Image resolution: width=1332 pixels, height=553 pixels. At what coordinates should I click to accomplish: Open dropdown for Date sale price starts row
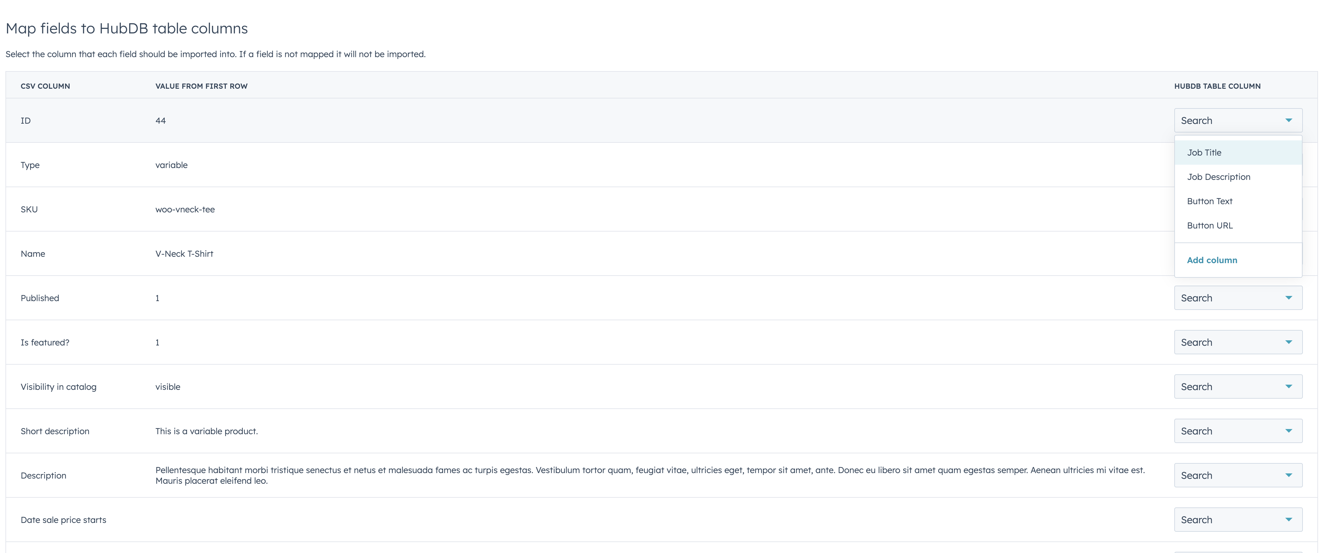1238,520
